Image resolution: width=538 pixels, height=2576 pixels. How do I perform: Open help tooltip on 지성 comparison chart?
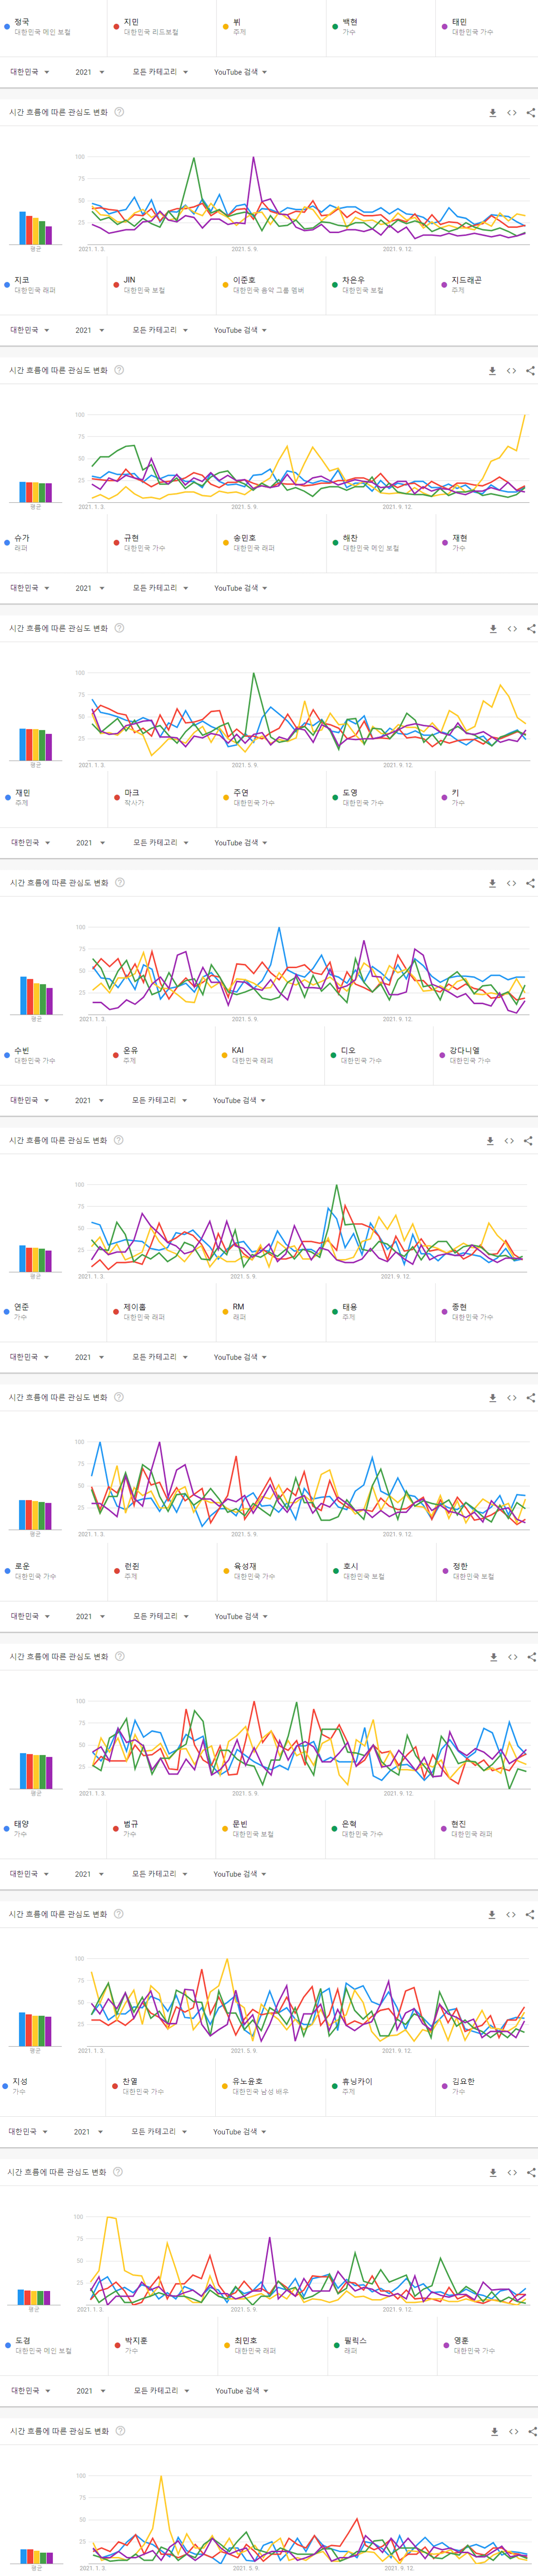pyautogui.click(x=118, y=2172)
